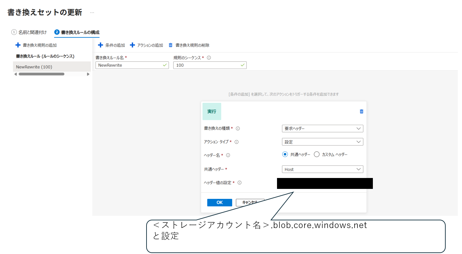The width and height of the screenshot is (462, 254).
Task: Open the 書き換えの種類 dropdown showing 要求ヘッダー
Action: [x=323, y=128]
